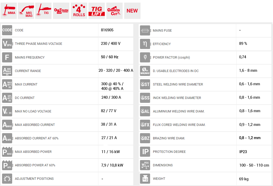Viewport: 273px width, 186px height.
Task: Select the product code value 816905
Action: (x=107, y=30)
